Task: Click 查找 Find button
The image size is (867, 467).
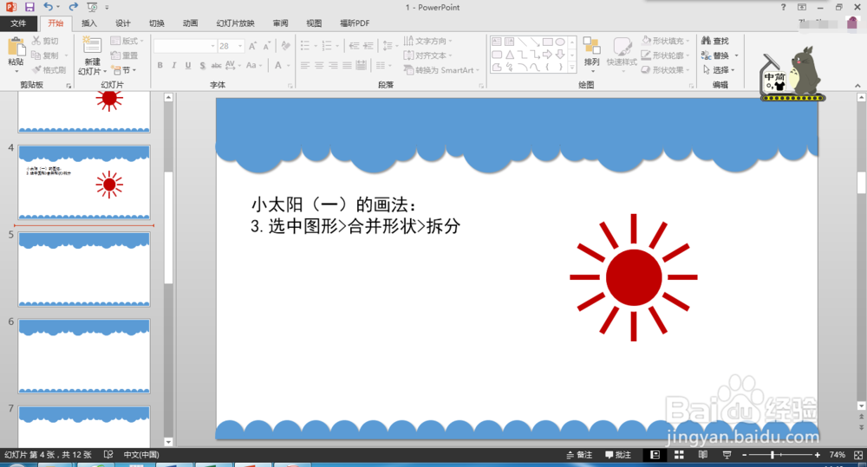Action: click(715, 41)
